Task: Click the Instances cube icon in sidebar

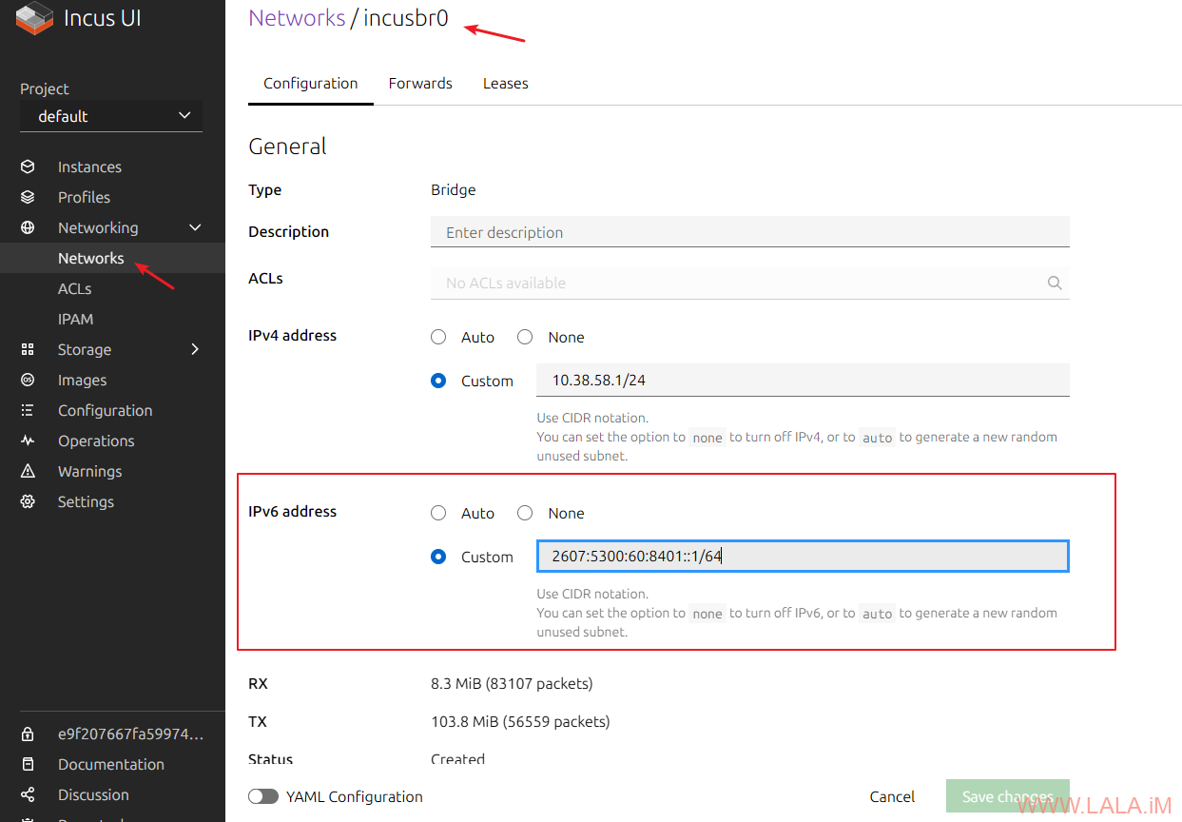Action: click(x=28, y=166)
